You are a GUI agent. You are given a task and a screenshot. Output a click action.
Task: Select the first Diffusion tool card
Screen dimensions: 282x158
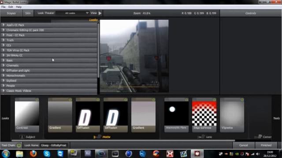88,115
